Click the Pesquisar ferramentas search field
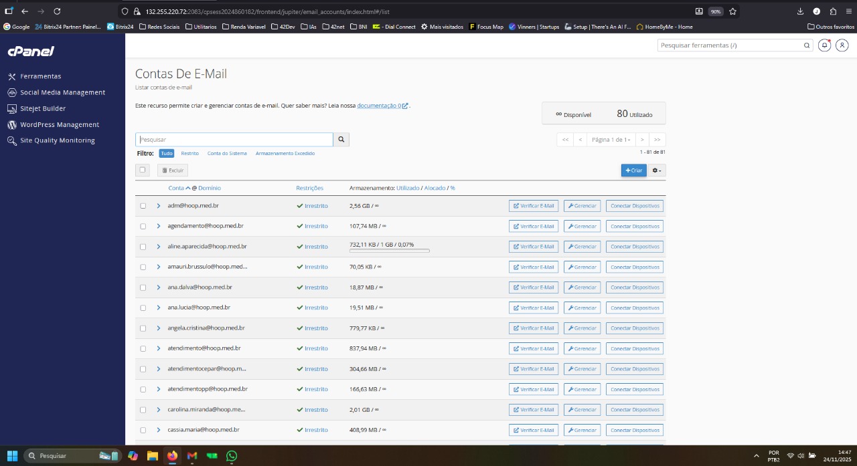 (730, 45)
